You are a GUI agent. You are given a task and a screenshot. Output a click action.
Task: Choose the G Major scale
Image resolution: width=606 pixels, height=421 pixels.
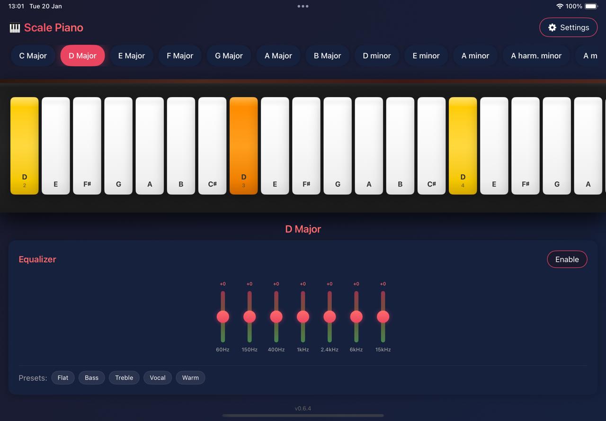tap(228, 55)
